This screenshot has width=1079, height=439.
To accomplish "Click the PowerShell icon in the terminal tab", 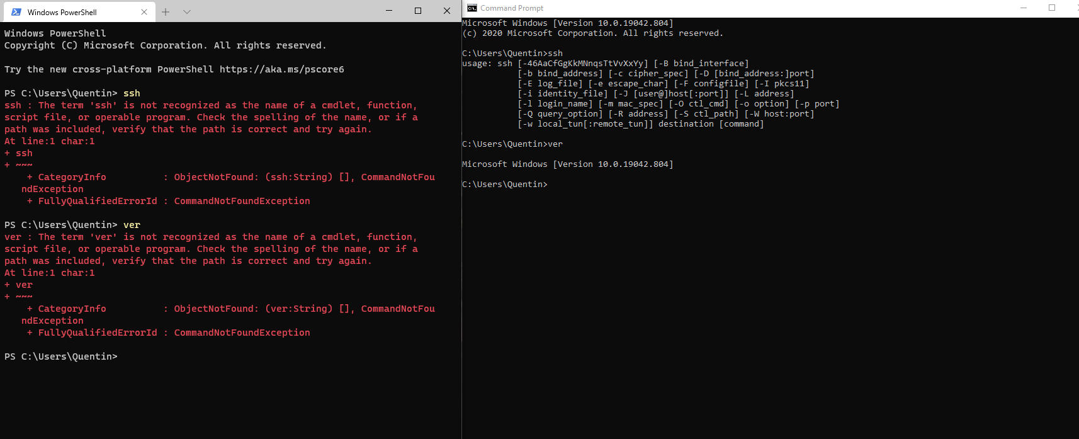I will (16, 12).
